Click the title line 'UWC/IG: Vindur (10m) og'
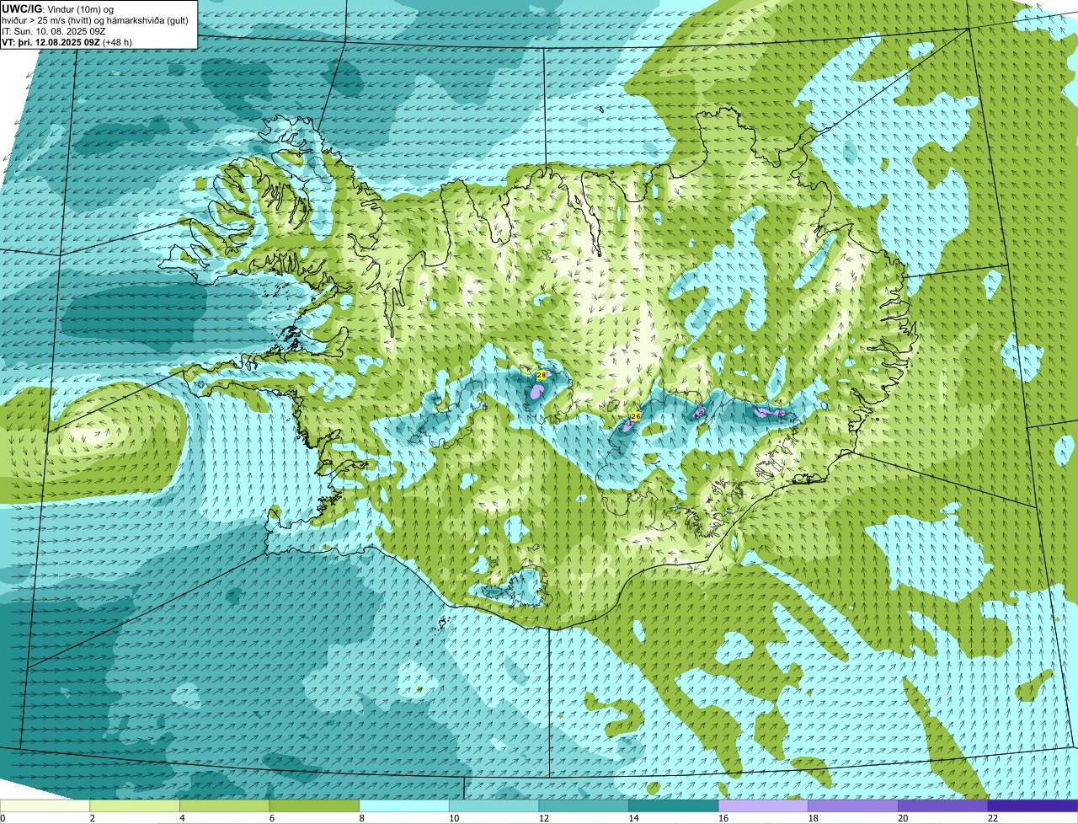The height and width of the screenshot is (824, 1078). tap(57, 8)
